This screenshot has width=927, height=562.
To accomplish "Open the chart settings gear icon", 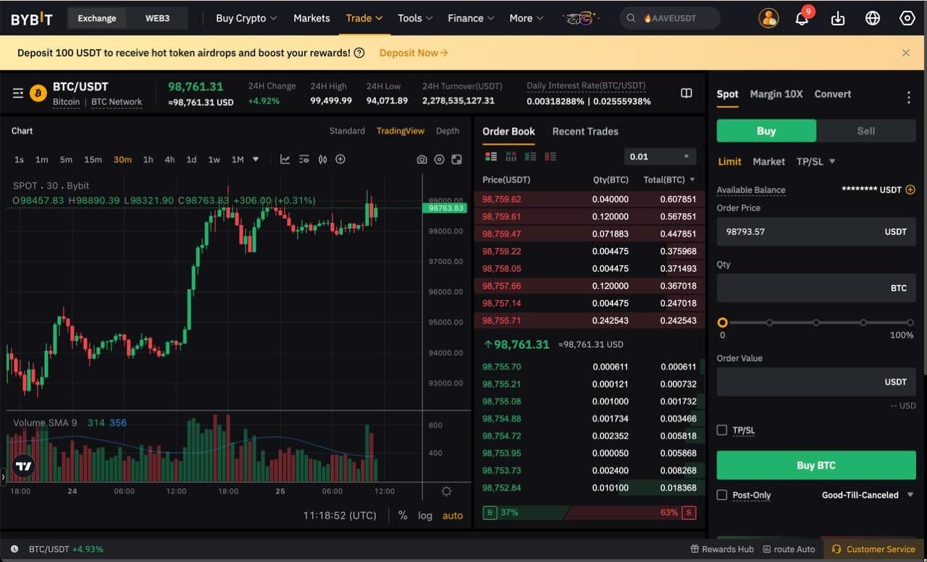I will [x=440, y=158].
